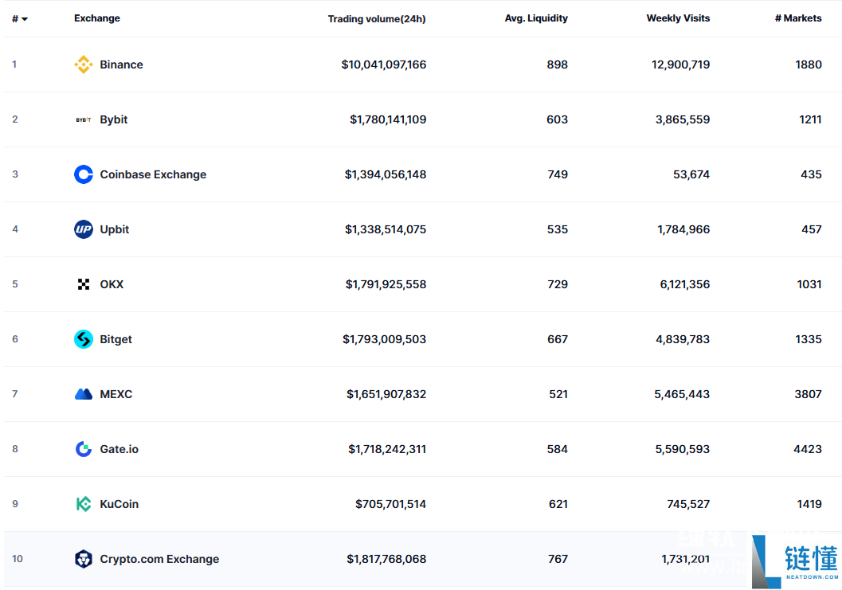This screenshot has width=842, height=590.
Task: Click Bybit liquidity value 603
Action: coord(558,119)
